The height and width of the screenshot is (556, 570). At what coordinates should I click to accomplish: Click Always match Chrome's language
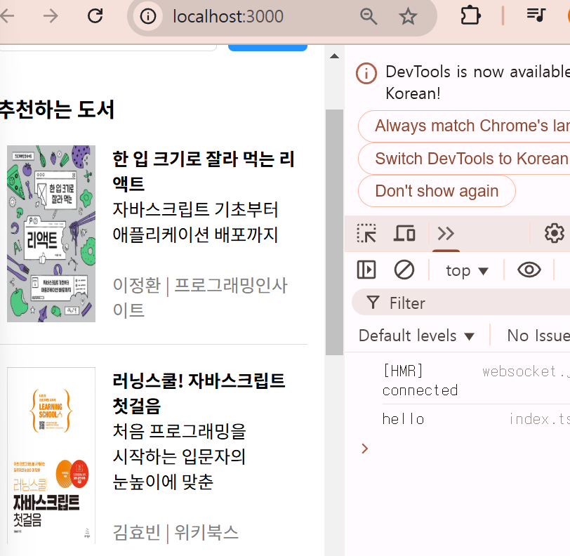(x=464, y=126)
